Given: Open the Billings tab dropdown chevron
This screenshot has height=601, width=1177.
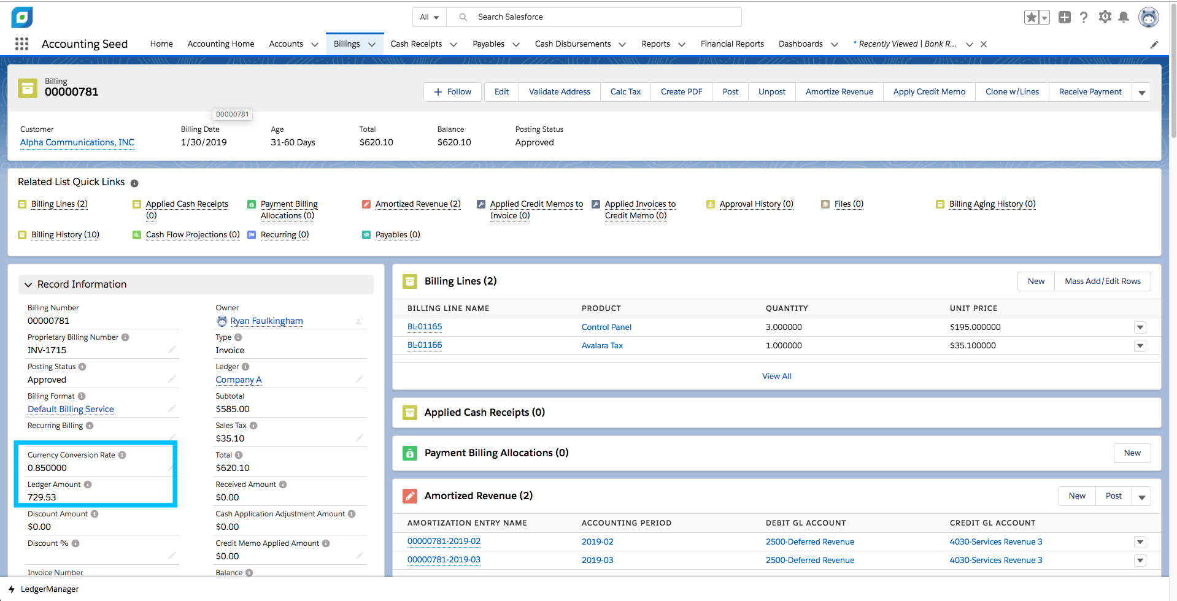Looking at the screenshot, I should click(372, 44).
